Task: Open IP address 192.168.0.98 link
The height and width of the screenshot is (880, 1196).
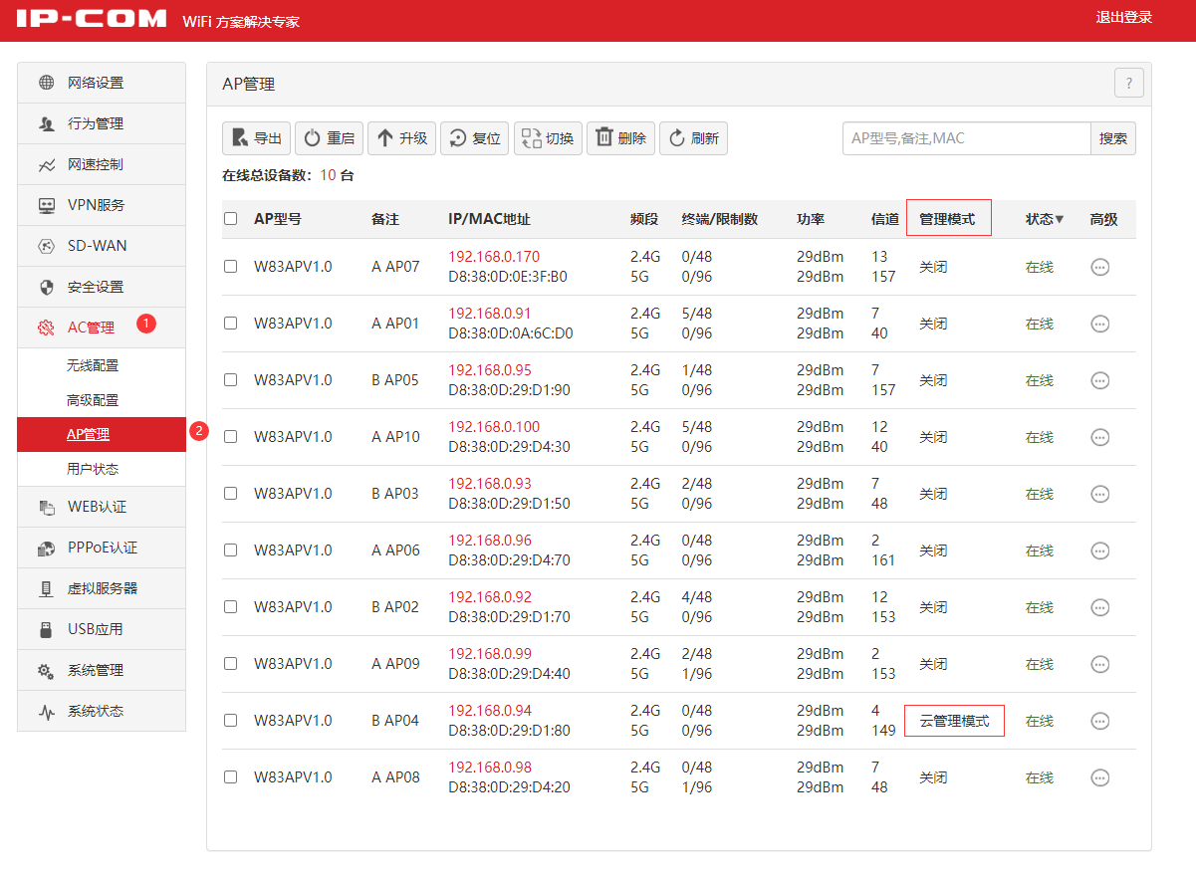Action: (490, 768)
